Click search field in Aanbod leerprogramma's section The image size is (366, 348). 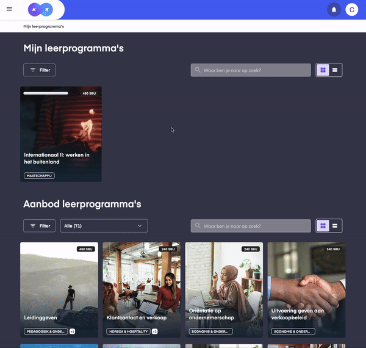coord(251,226)
